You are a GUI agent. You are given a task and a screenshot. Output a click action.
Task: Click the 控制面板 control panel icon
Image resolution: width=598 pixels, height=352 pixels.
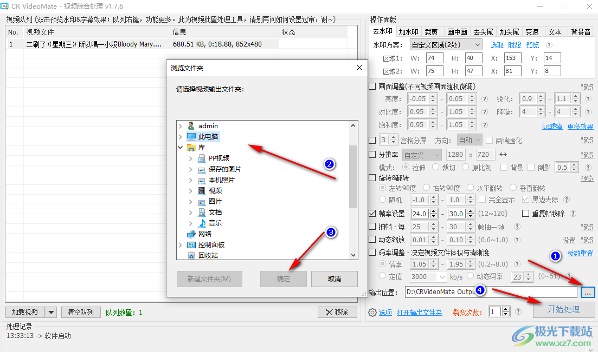coord(191,245)
